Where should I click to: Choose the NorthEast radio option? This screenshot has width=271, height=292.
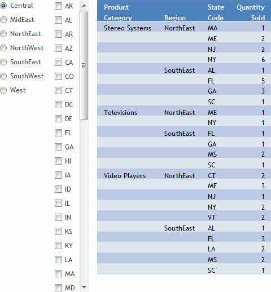[3, 34]
